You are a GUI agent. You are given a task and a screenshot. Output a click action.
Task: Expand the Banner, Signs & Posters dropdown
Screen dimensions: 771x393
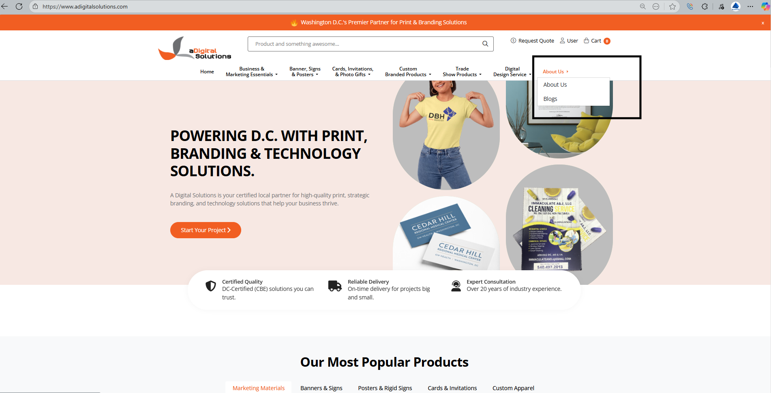(x=305, y=72)
